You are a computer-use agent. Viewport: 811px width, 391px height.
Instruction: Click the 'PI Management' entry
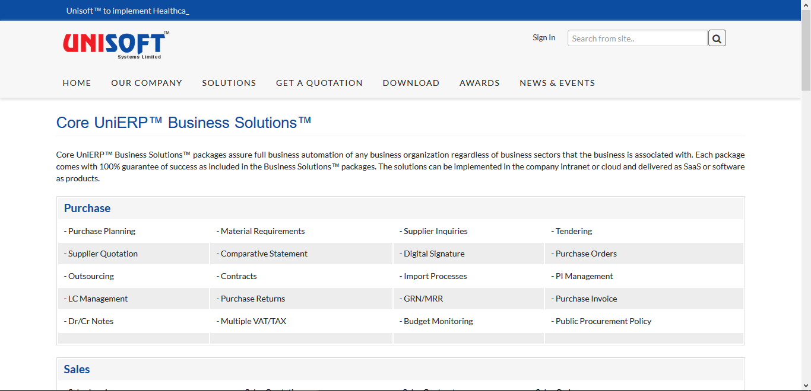pyautogui.click(x=582, y=276)
